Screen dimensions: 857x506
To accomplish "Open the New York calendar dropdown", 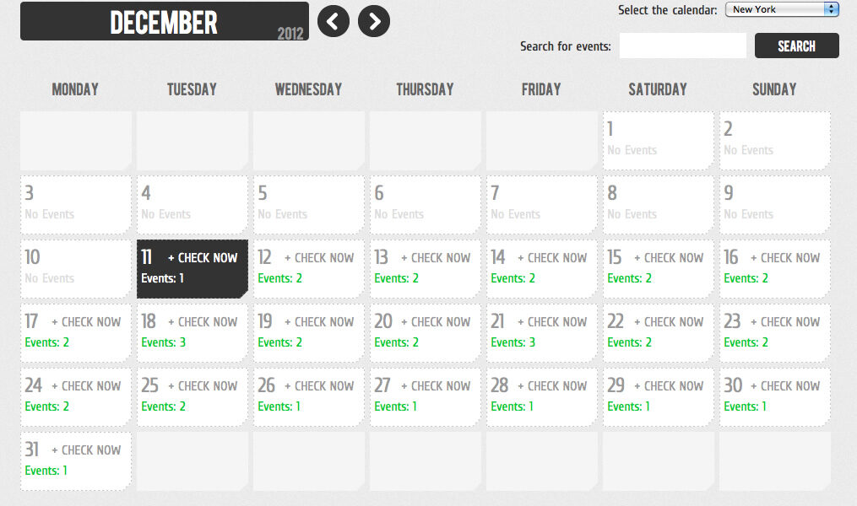I will point(782,9).
